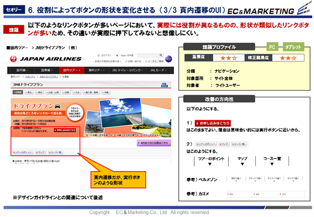Click the JMBドライブプラン page heading
314x217 pixels.
pos(28,85)
